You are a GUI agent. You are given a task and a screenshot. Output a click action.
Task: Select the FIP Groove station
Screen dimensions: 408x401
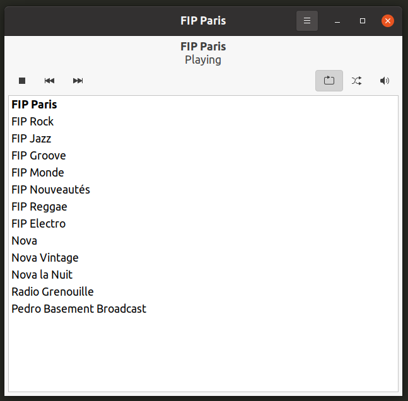coord(38,156)
